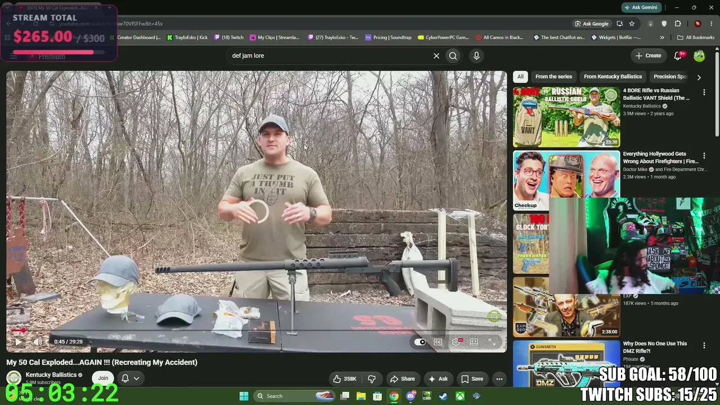Show hidden bookmarks with the chevron
The image size is (720, 405).
pyautogui.click(x=662, y=38)
